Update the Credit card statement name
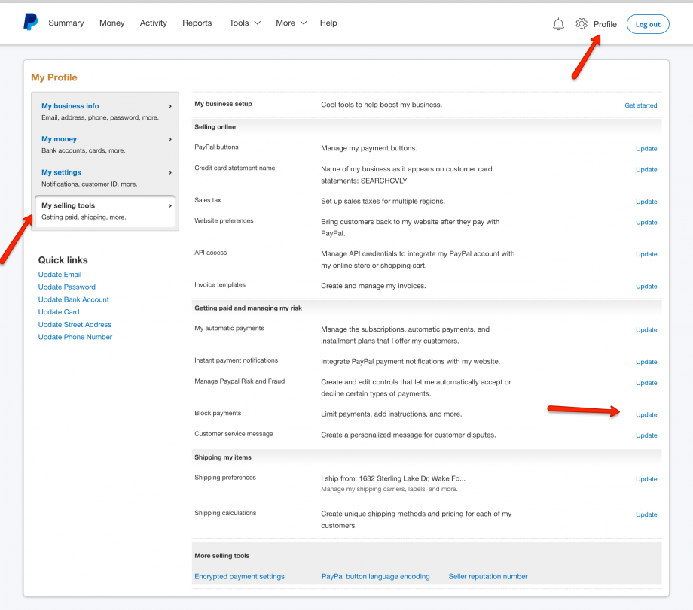Viewport: 693px width, 610px height. click(646, 169)
